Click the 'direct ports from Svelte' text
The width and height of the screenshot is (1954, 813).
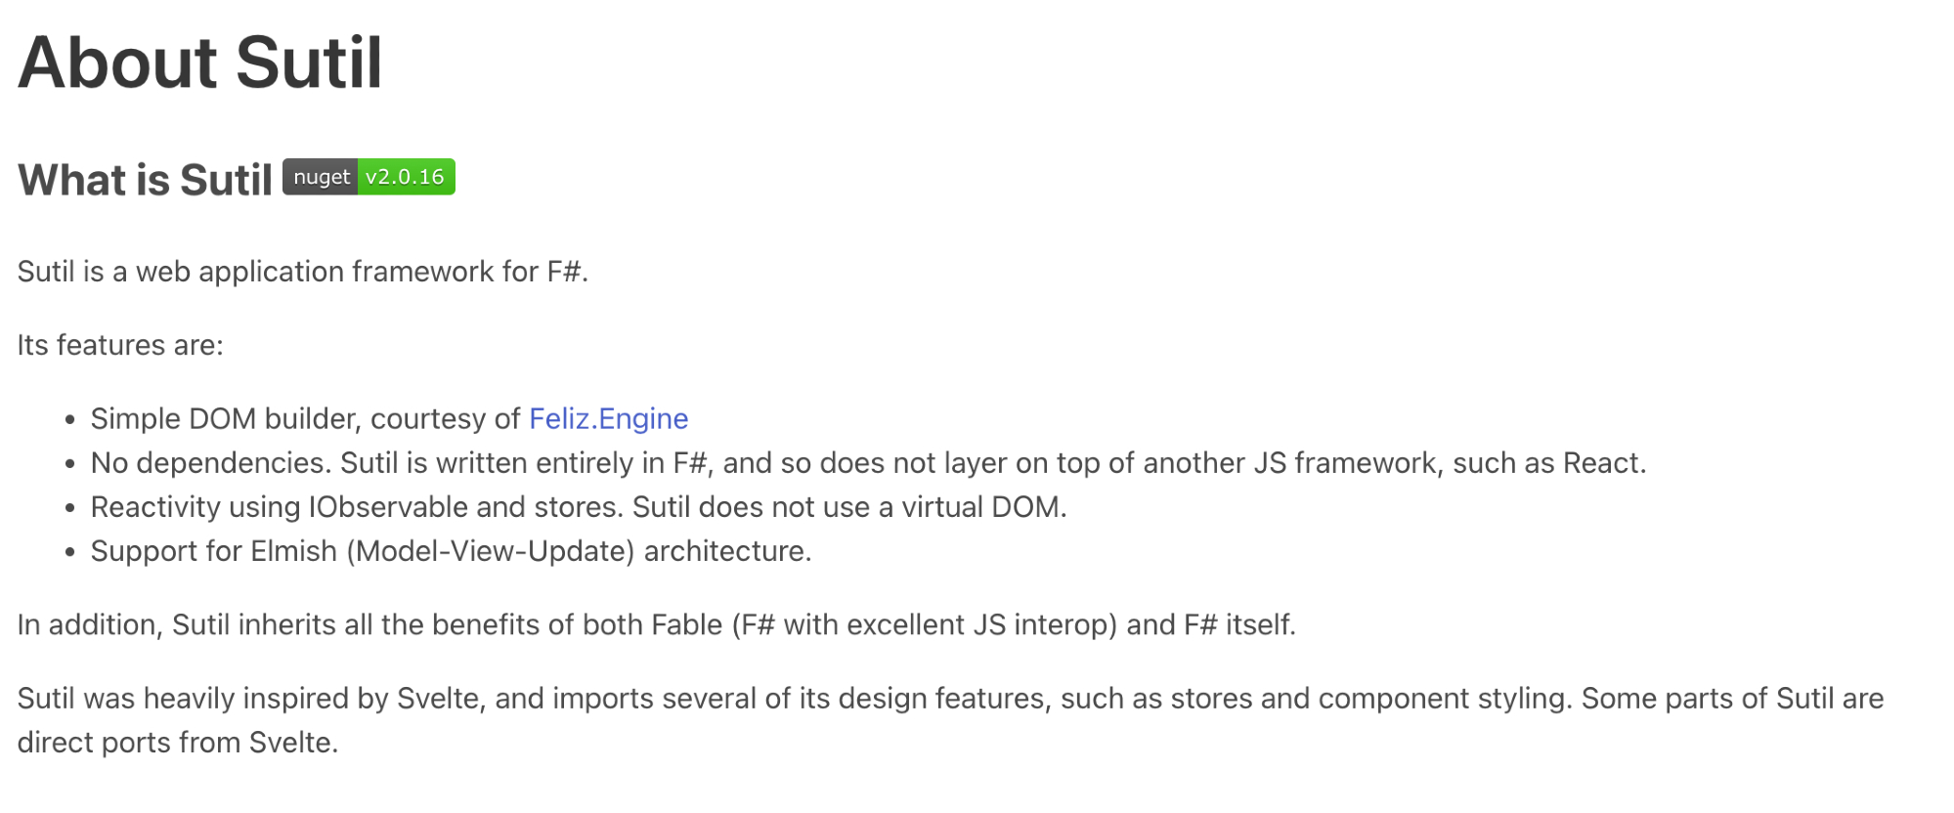click(x=176, y=743)
